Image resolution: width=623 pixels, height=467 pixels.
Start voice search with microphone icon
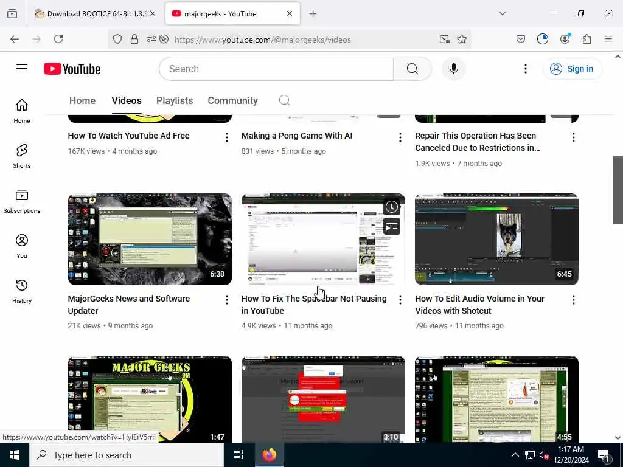pyautogui.click(x=453, y=69)
